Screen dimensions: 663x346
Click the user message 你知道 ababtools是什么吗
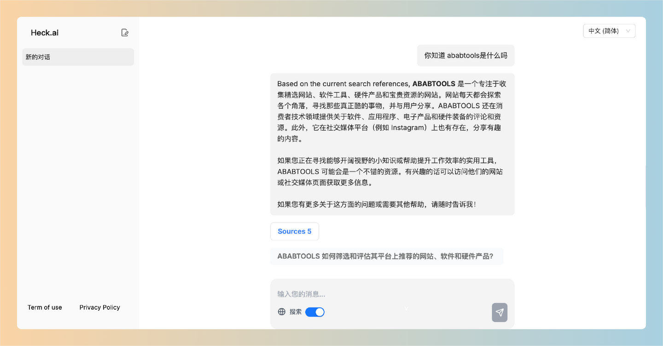(465, 56)
